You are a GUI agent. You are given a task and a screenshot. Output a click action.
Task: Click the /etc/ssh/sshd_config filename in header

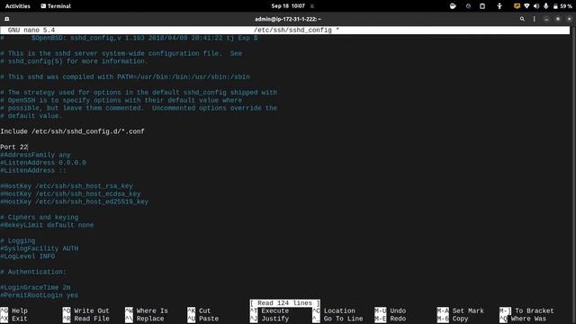(292, 30)
